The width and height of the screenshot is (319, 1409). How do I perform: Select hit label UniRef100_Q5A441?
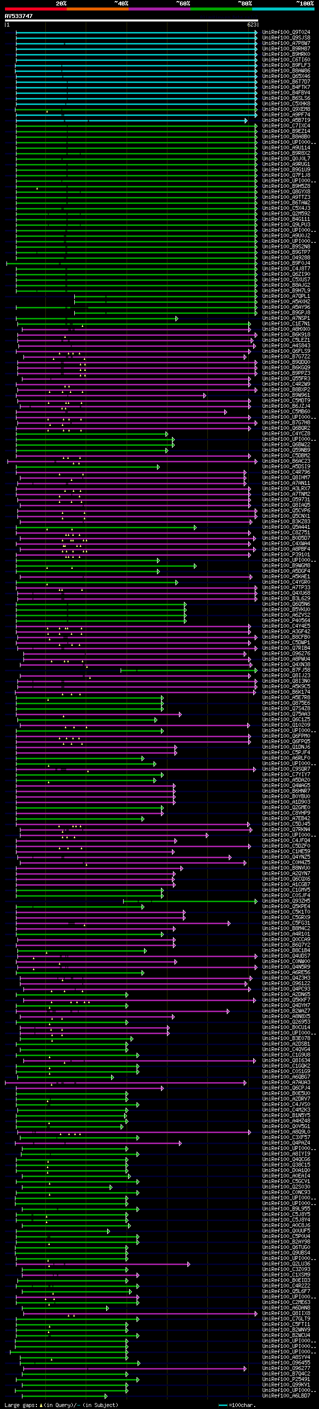(286, 527)
